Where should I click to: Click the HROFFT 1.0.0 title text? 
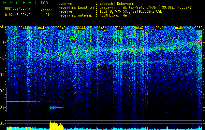pyautogui.click(x=26, y=3)
